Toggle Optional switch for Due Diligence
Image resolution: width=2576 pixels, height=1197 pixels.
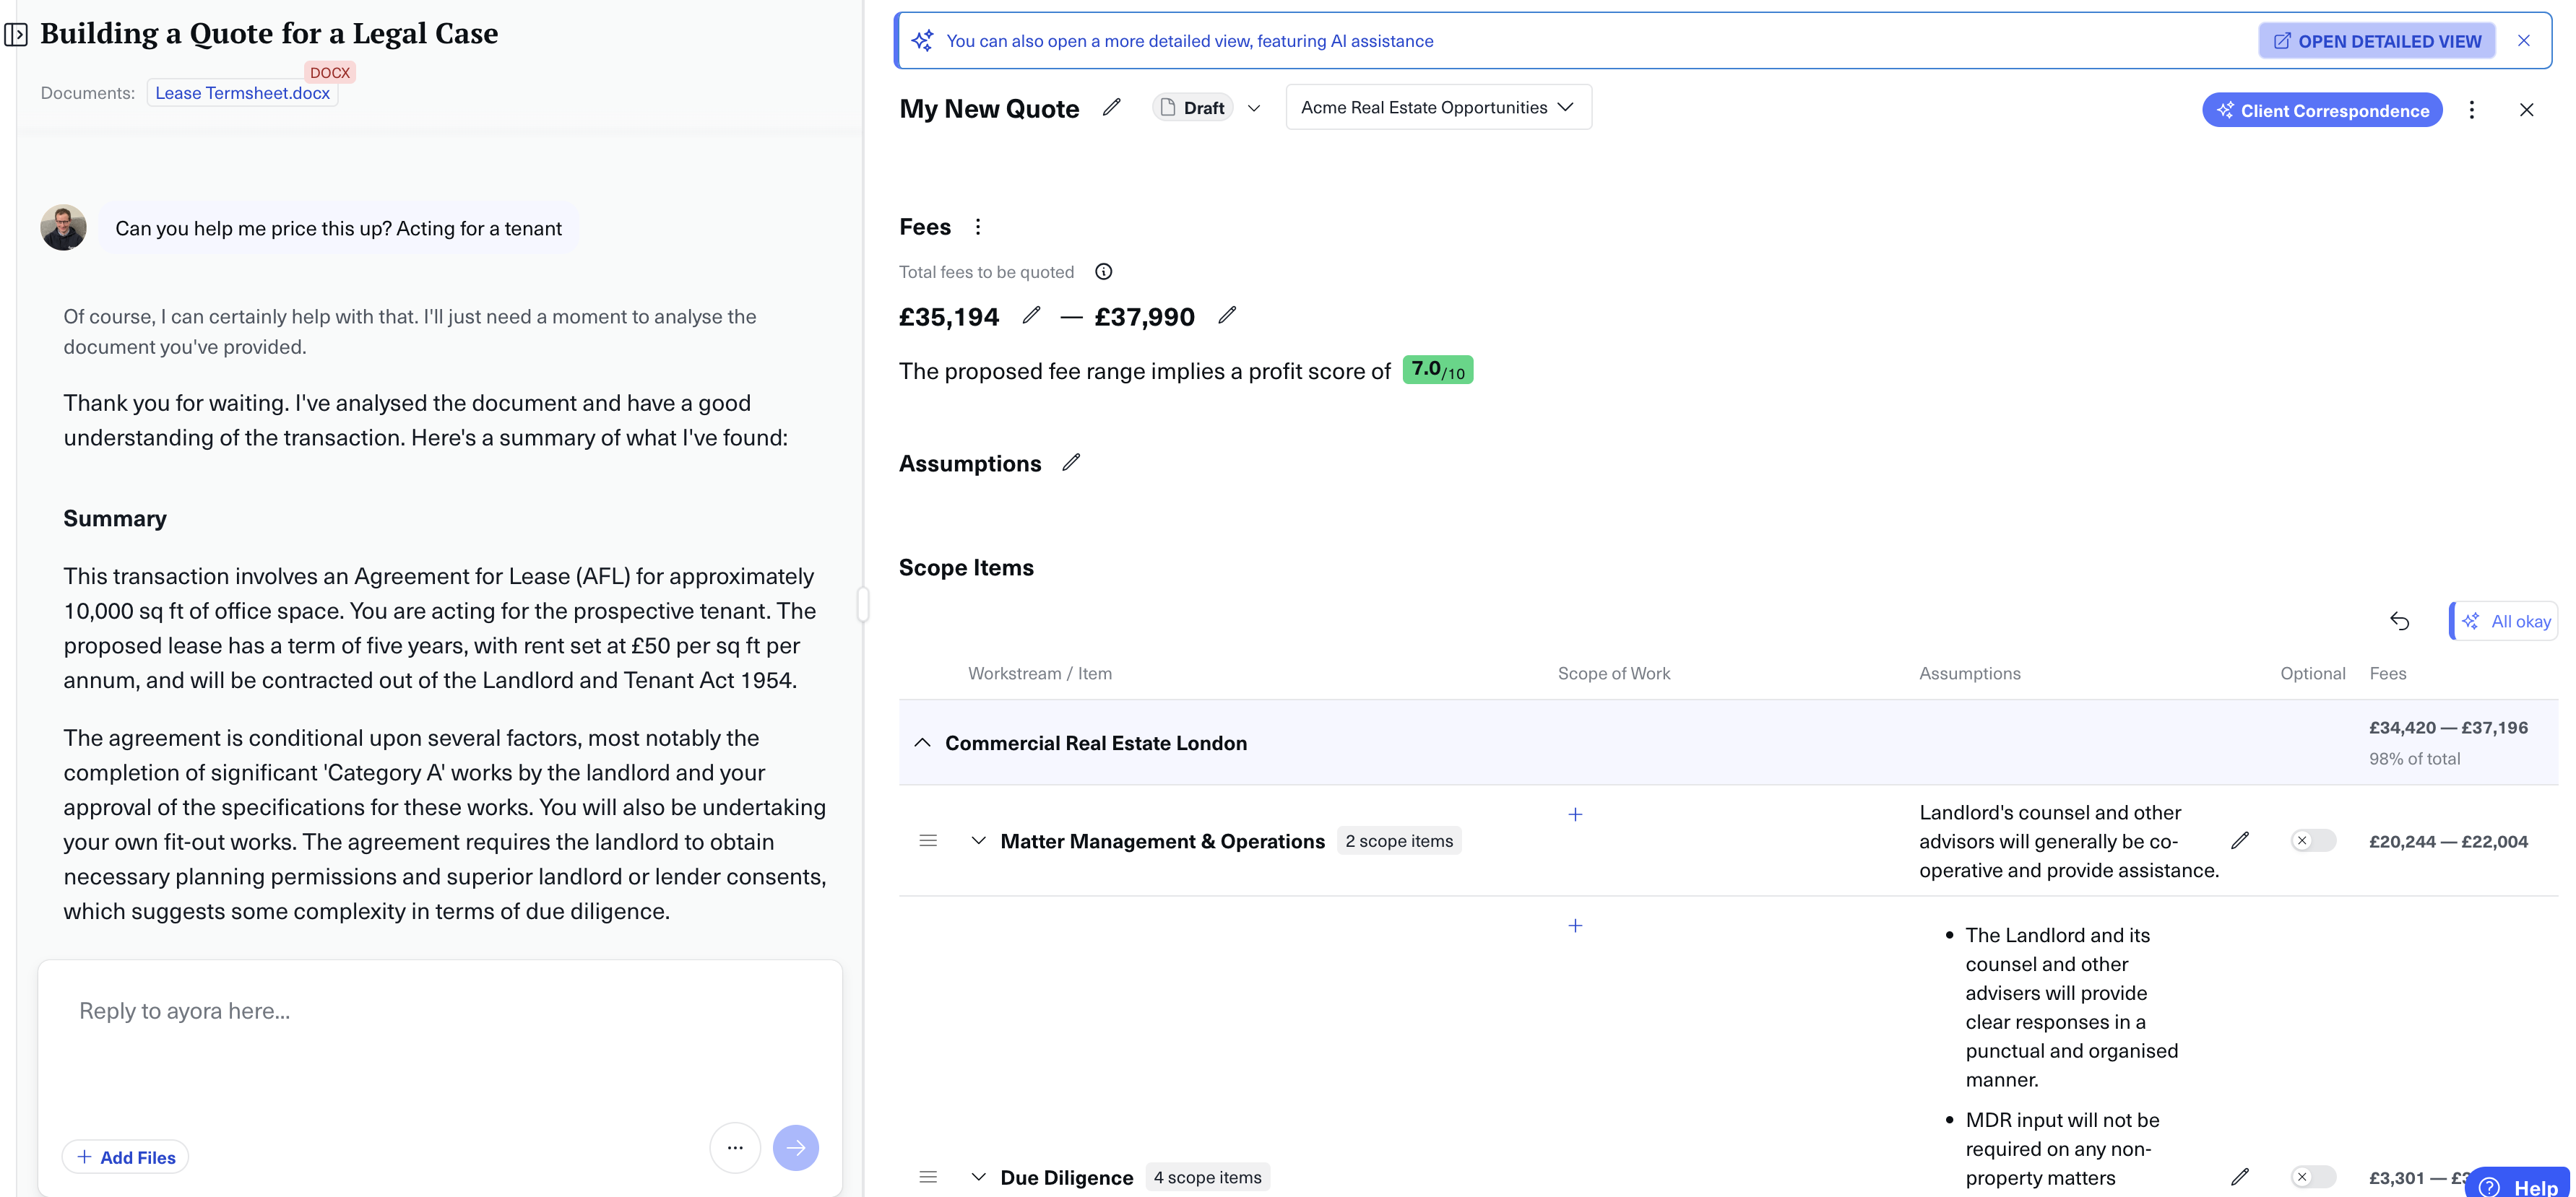tap(2312, 1176)
